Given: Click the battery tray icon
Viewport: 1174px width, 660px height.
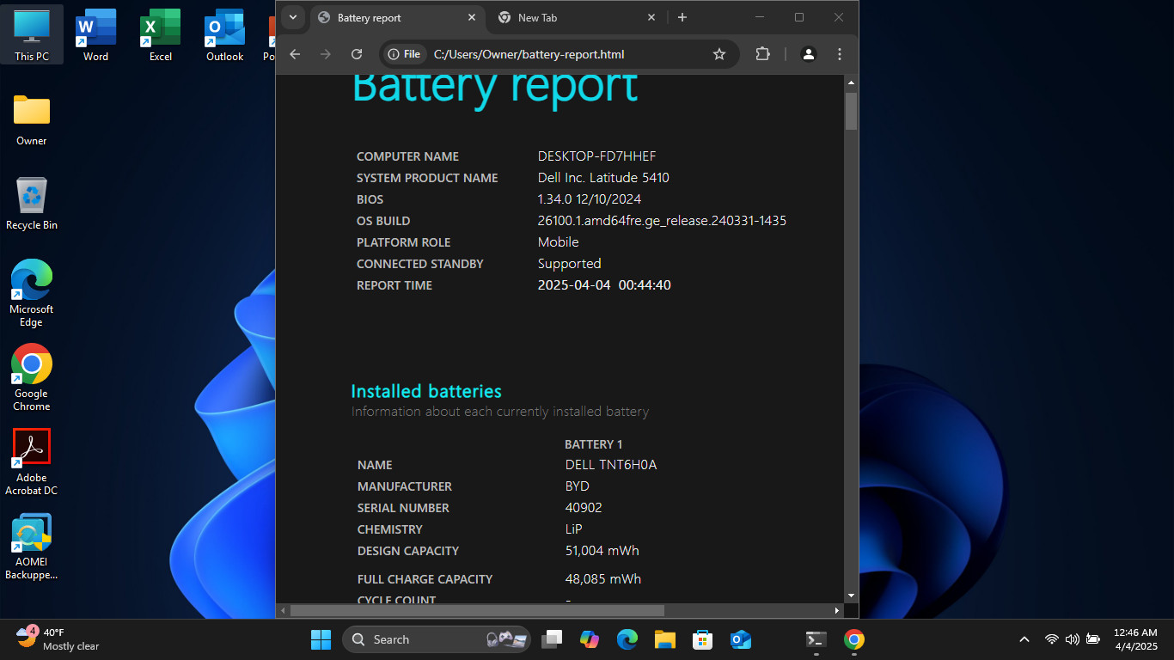Looking at the screenshot, I should click(1093, 639).
